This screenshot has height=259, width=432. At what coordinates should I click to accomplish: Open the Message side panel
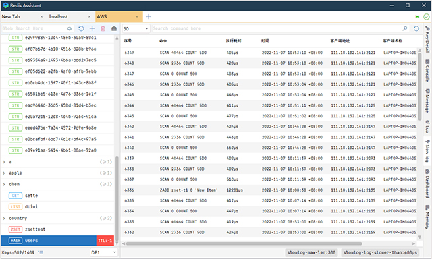[427, 100]
